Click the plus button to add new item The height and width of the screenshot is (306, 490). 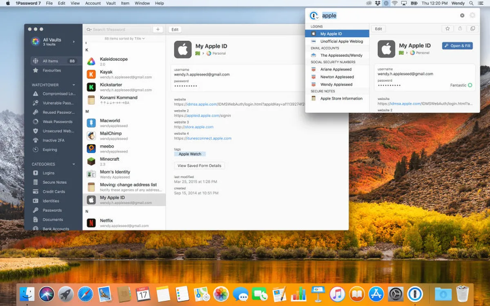pos(158,29)
